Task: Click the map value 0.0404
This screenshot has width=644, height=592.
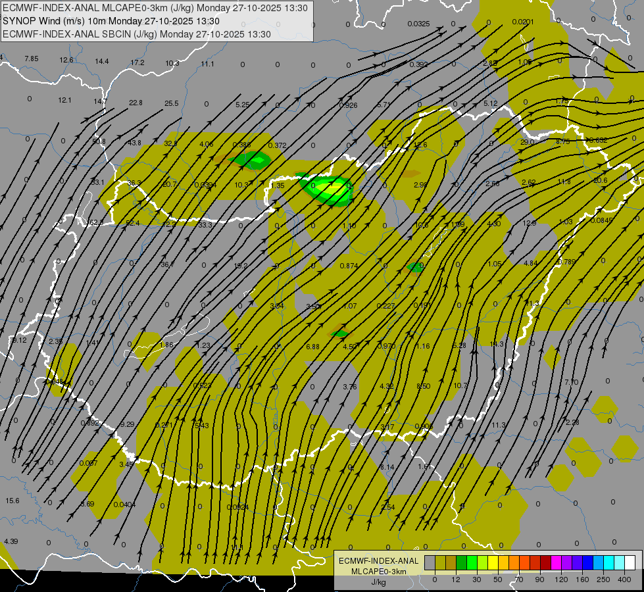Action: pos(124,505)
